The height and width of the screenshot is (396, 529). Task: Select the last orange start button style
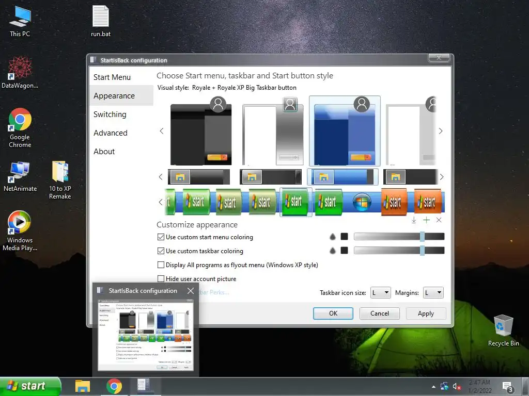point(427,202)
